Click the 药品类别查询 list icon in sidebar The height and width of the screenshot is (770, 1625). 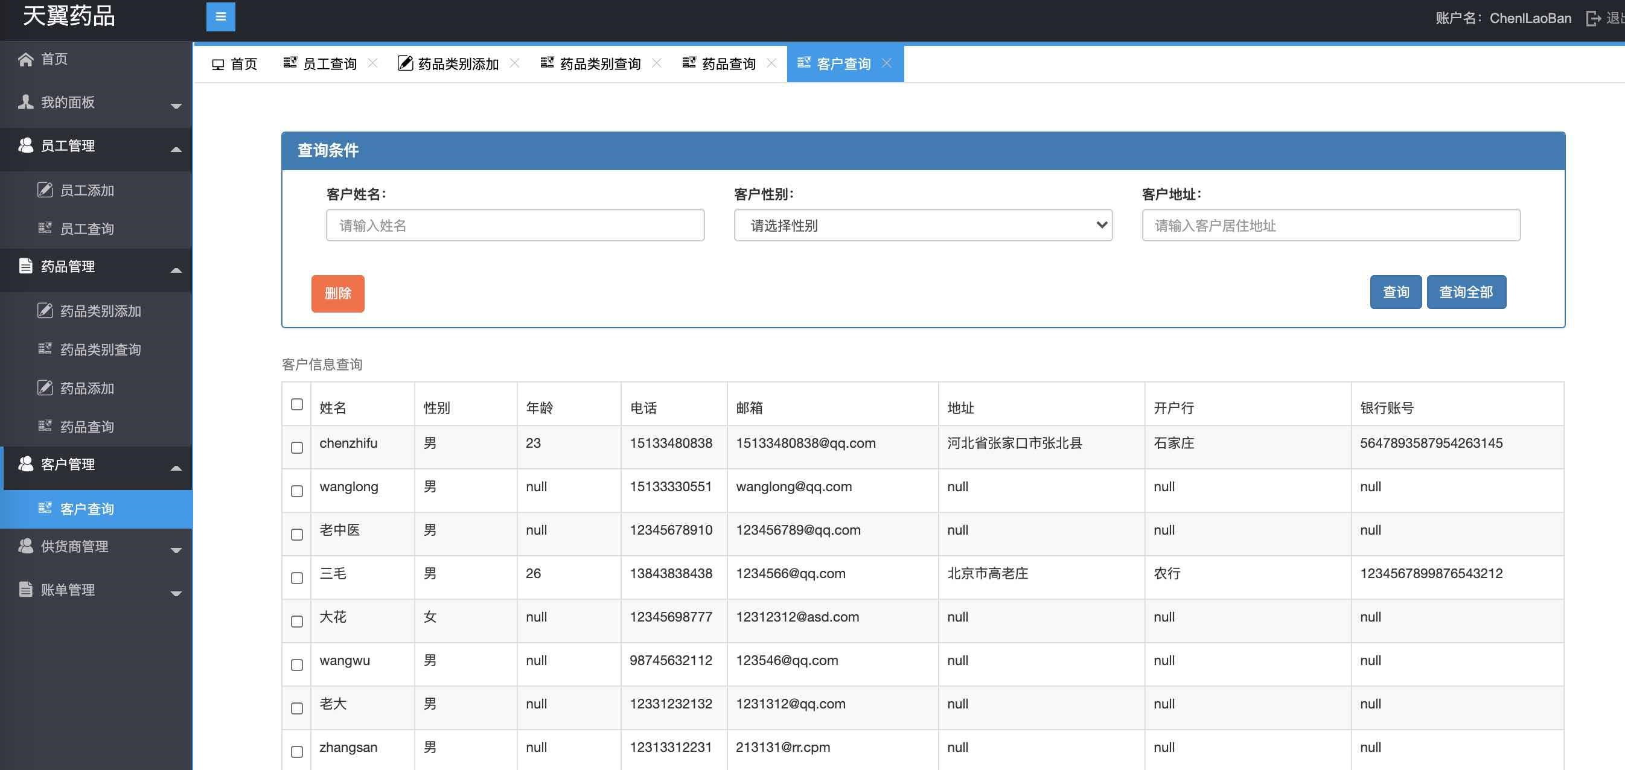coord(45,349)
